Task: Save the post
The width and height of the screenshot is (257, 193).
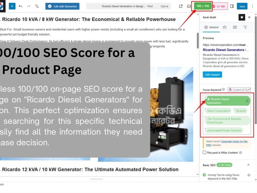Action: click(x=242, y=6)
